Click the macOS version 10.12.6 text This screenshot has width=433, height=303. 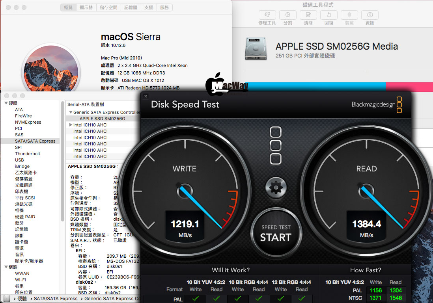(x=113, y=46)
